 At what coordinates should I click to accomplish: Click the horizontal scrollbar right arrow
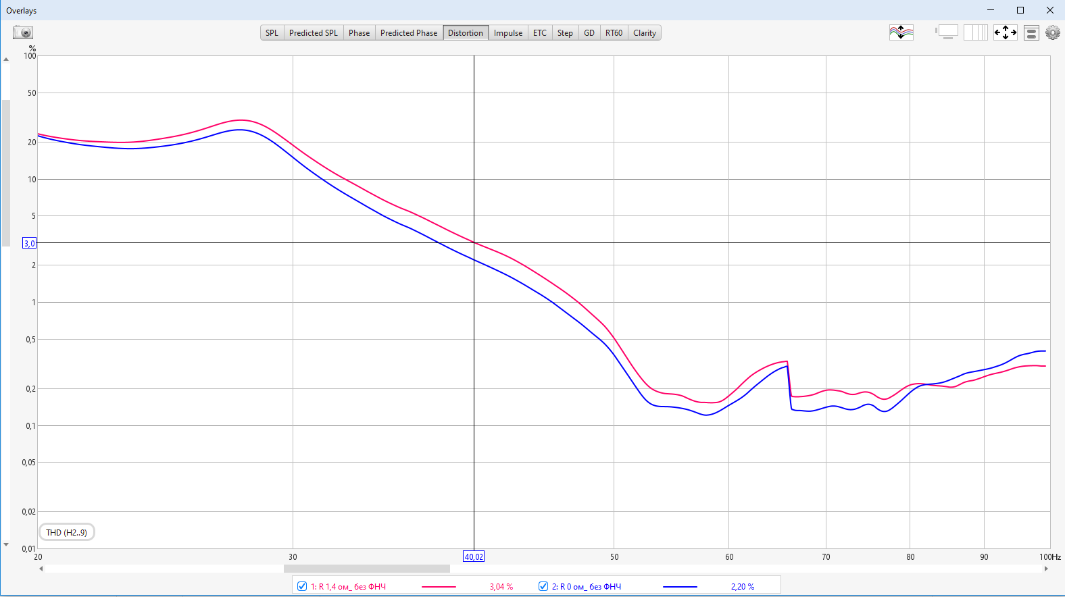1046,569
